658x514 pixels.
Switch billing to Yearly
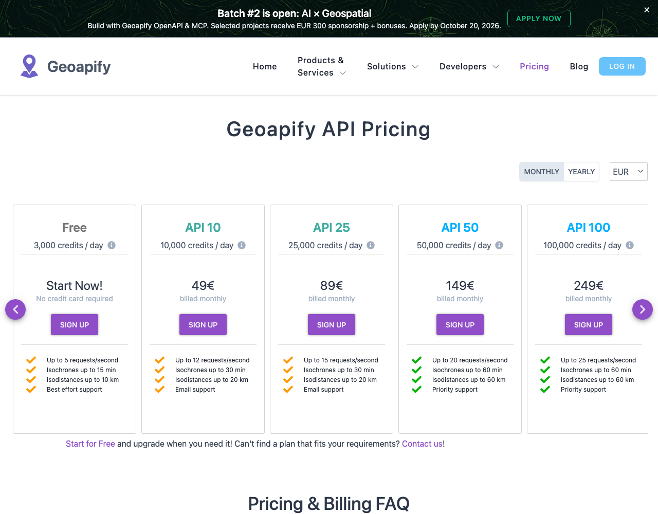pyautogui.click(x=581, y=172)
